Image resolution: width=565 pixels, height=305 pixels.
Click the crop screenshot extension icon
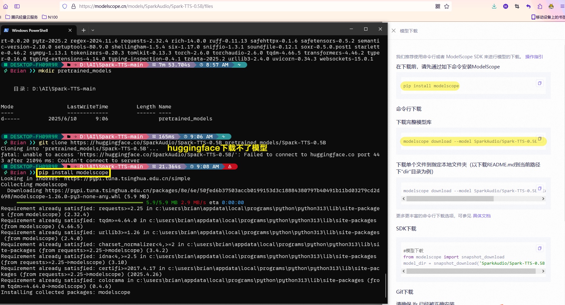(517, 6)
